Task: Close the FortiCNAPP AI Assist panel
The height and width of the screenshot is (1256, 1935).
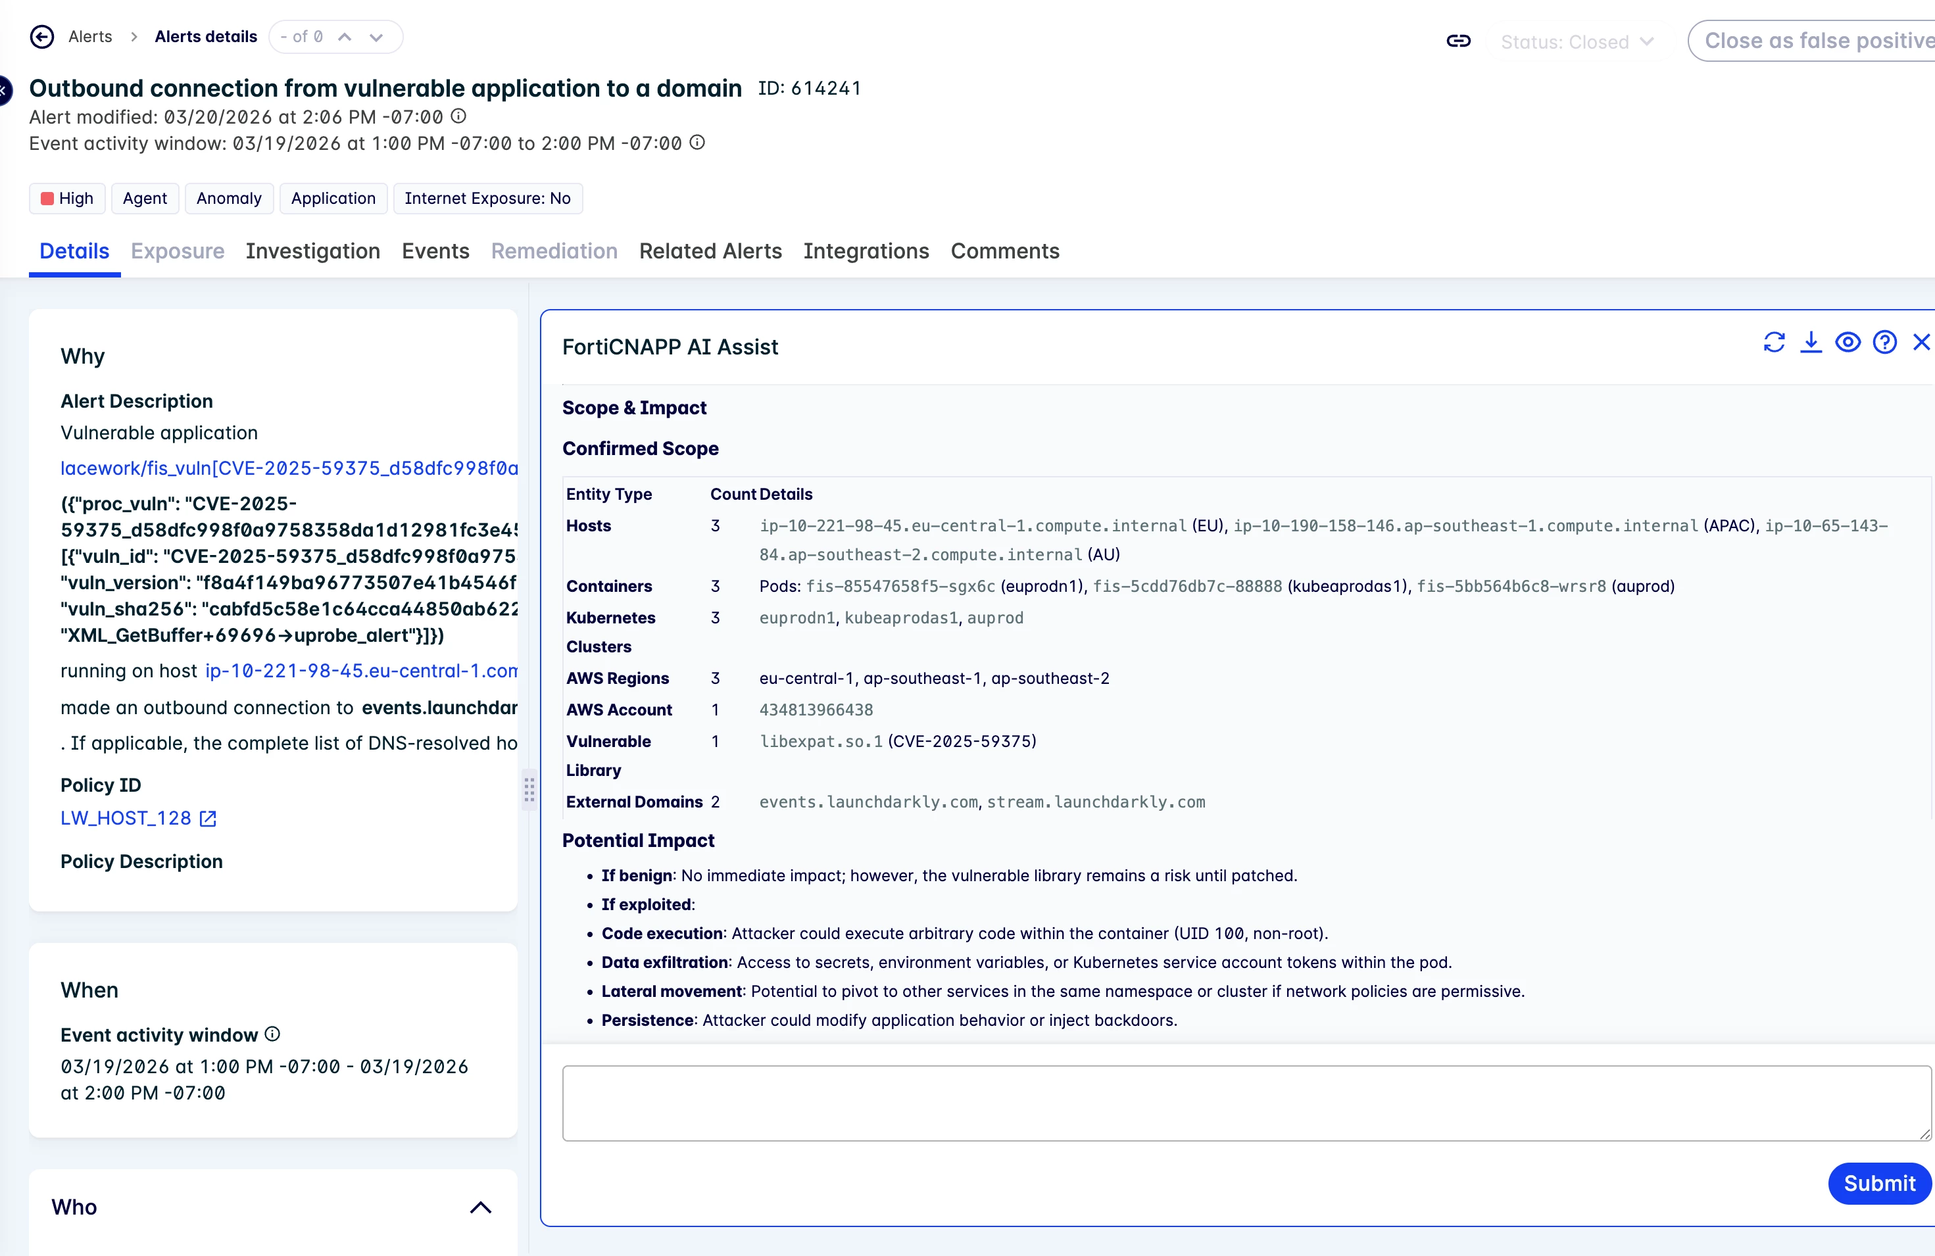Action: 1921,342
